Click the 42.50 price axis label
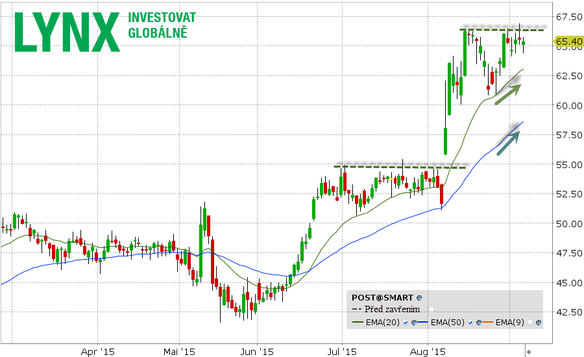This screenshot has height=357, width=584. [x=568, y=312]
